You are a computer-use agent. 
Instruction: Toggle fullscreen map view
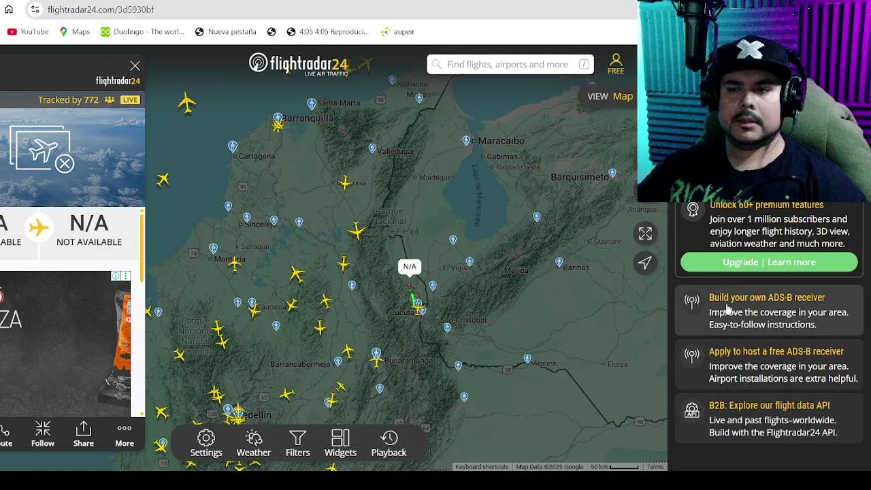(645, 233)
